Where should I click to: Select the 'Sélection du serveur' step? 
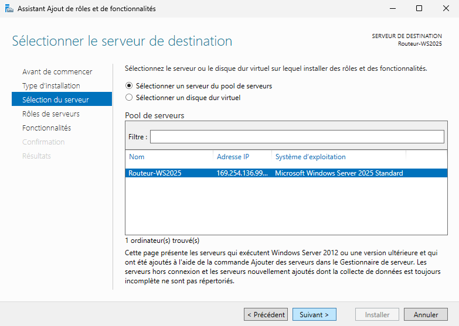click(55, 99)
